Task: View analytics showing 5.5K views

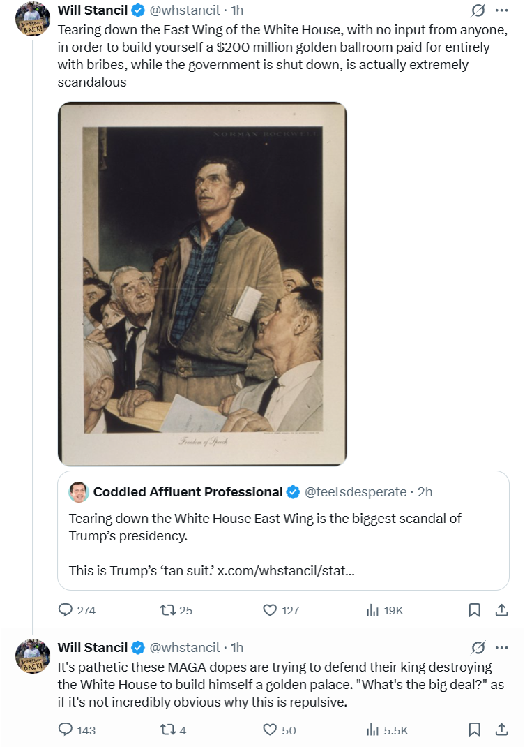Action: [x=372, y=730]
